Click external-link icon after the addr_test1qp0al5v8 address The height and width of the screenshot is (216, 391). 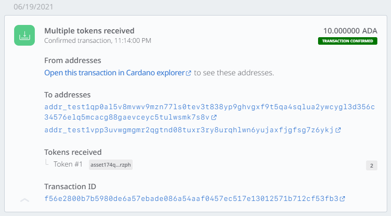(x=214, y=117)
